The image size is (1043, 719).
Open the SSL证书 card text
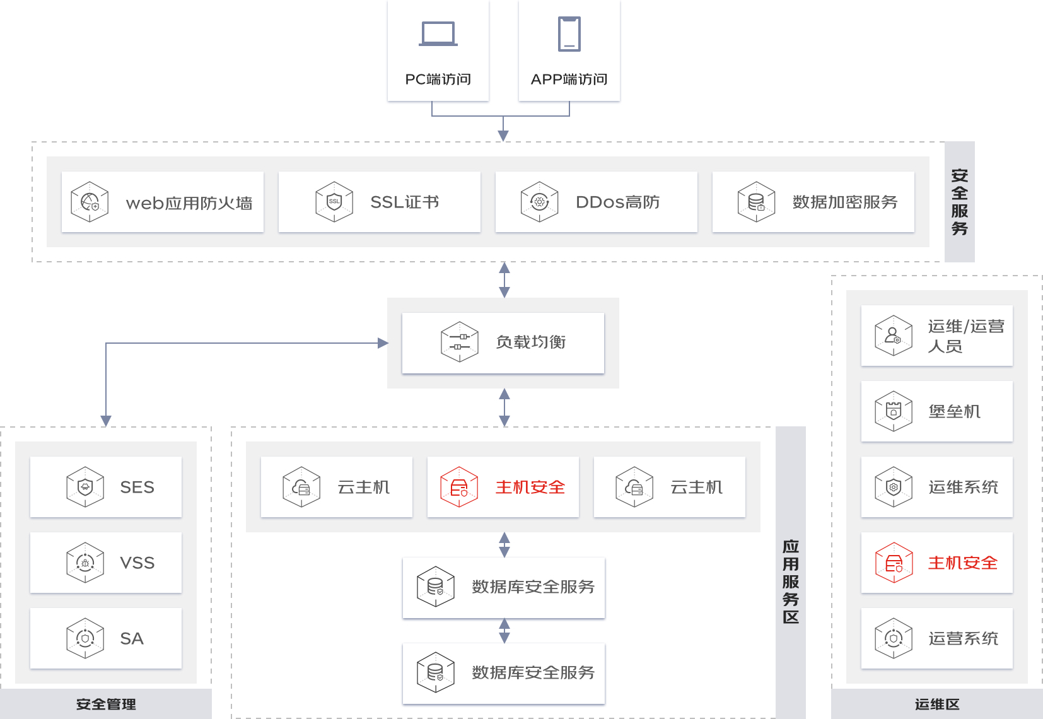(405, 202)
